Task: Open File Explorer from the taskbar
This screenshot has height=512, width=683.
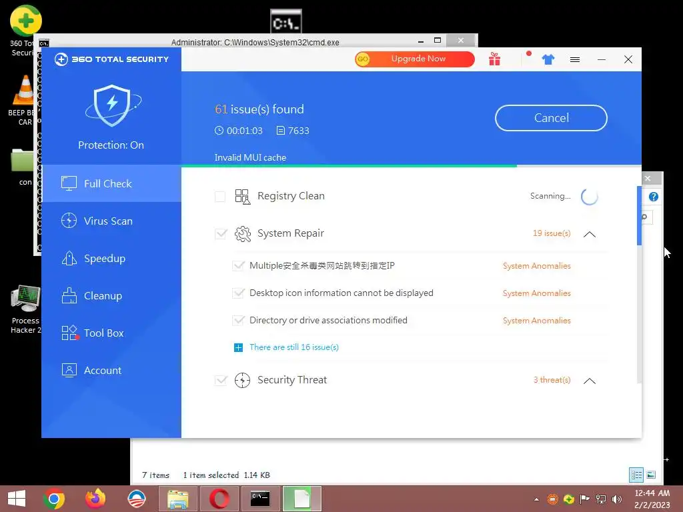Action: 178,499
